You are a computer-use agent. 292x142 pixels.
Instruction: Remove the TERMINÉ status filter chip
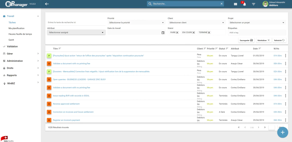tap(209, 33)
